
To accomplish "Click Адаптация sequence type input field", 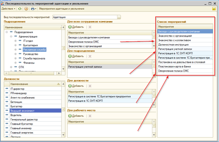I will 85,17.
